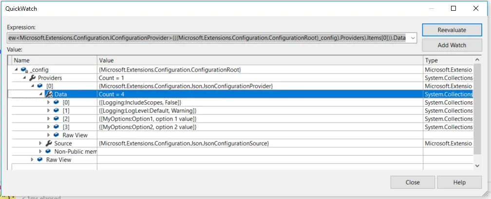Click the Source property wrench icon
The height and width of the screenshot is (199, 491).
pyautogui.click(x=48, y=144)
